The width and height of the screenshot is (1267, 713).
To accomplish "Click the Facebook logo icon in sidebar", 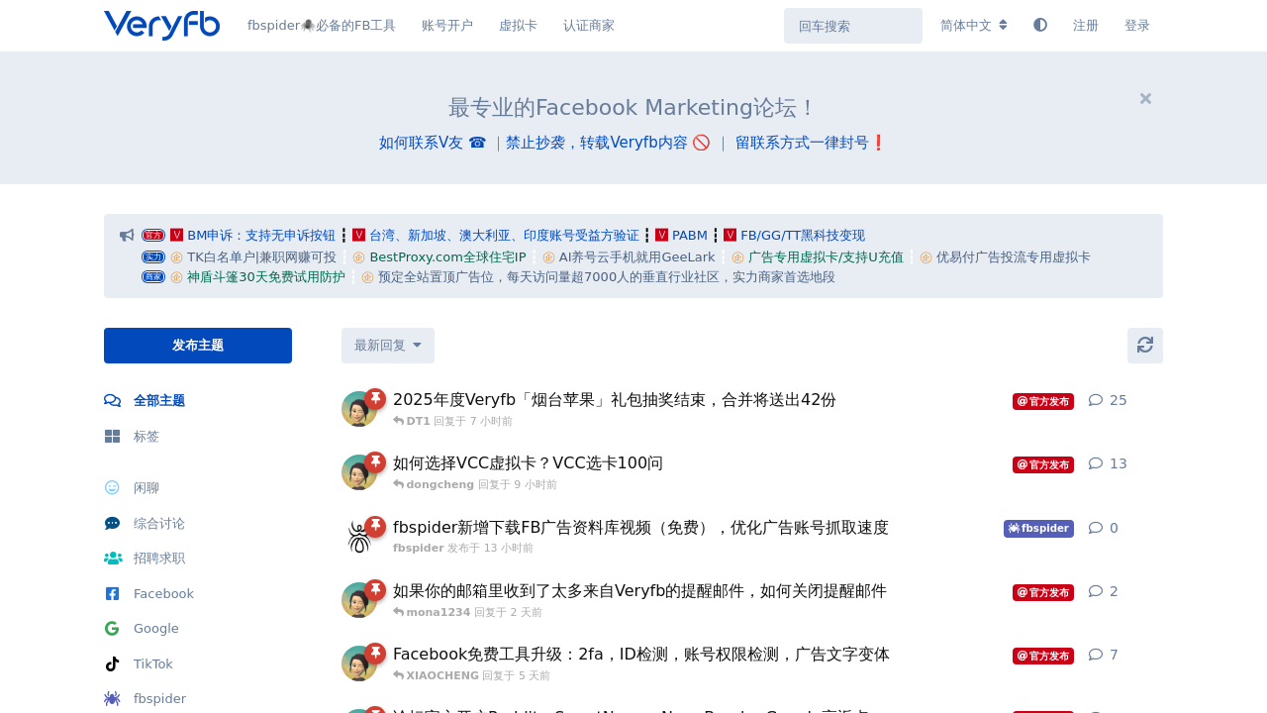I will pos(112,594).
